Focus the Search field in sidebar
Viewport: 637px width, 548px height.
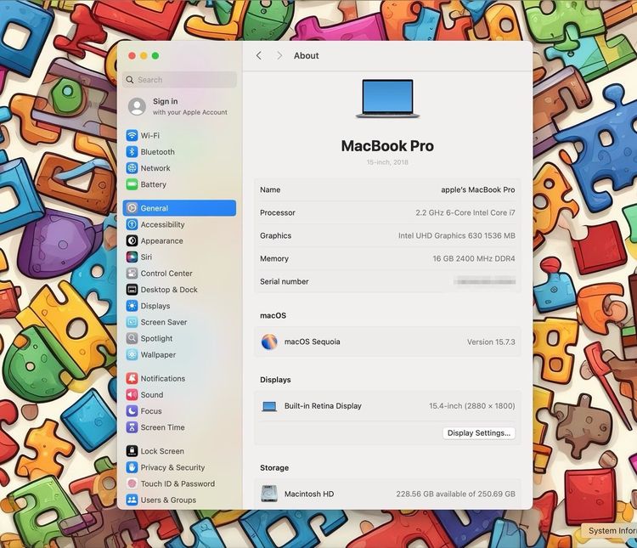(x=179, y=80)
